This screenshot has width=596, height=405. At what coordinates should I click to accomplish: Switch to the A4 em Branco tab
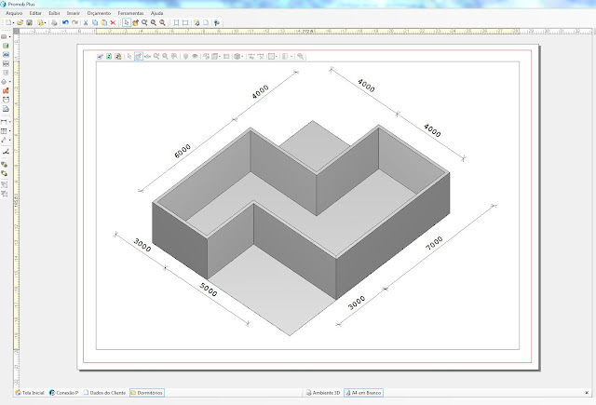363,393
